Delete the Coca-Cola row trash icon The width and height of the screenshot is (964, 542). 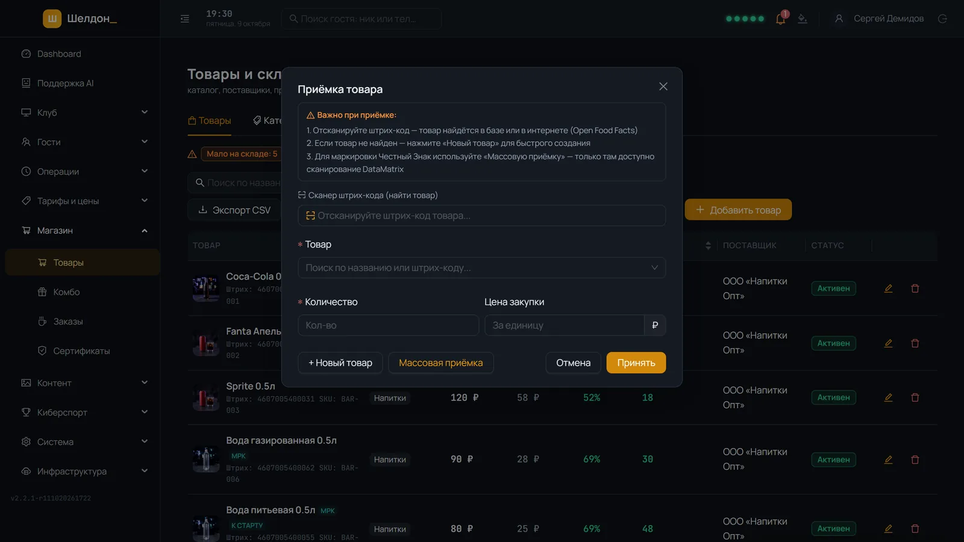coord(915,288)
